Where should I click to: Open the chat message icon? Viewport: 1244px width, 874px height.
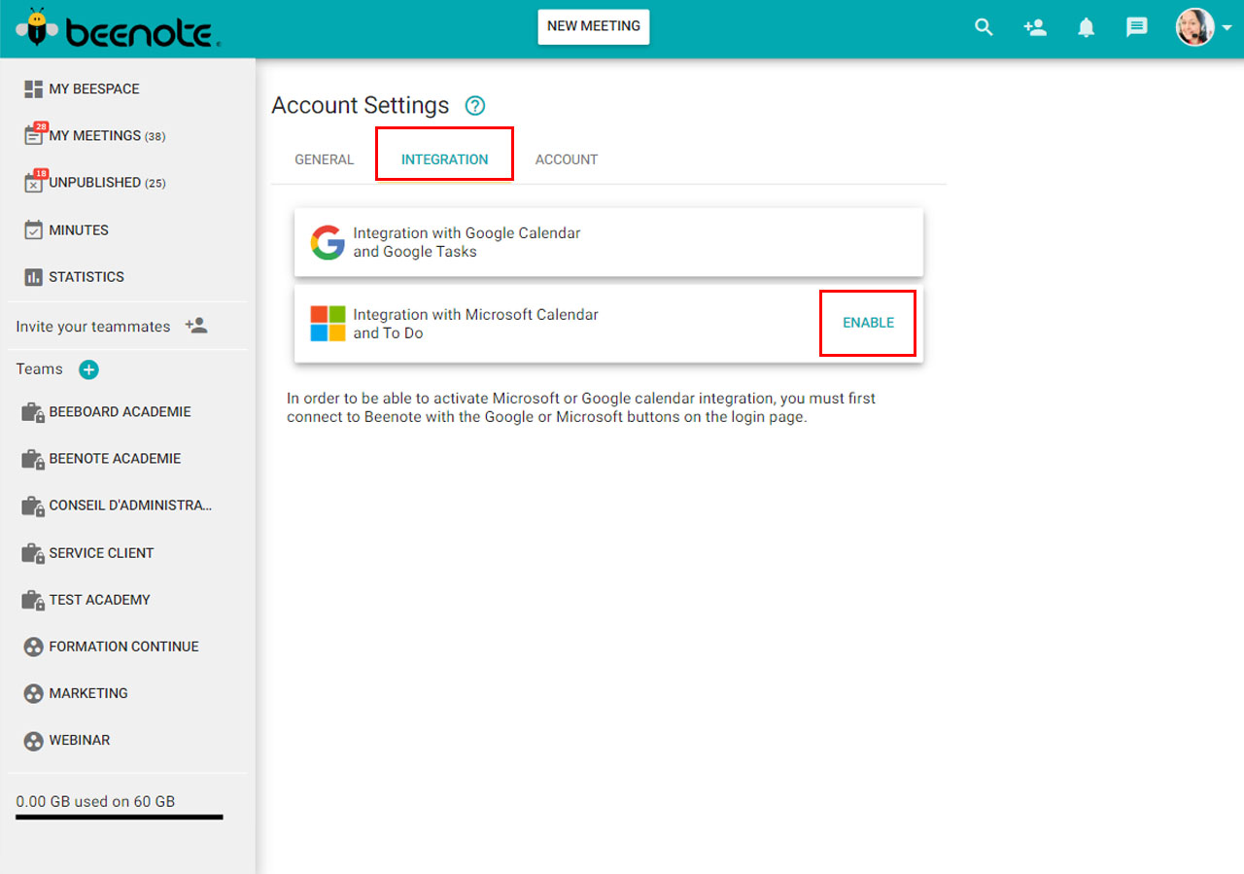coord(1137,27)
